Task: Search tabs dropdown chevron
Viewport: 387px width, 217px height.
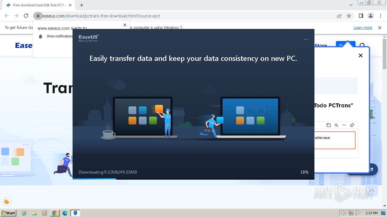Action: click(351, 5)
